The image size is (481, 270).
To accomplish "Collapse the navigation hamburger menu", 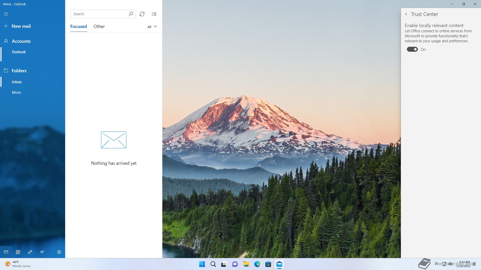I will coord(6,14).
